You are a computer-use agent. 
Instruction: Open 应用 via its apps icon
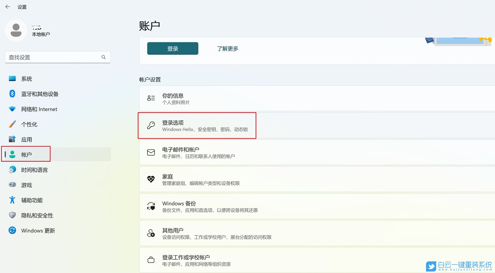pyautogui.click(x=12, y=139)
